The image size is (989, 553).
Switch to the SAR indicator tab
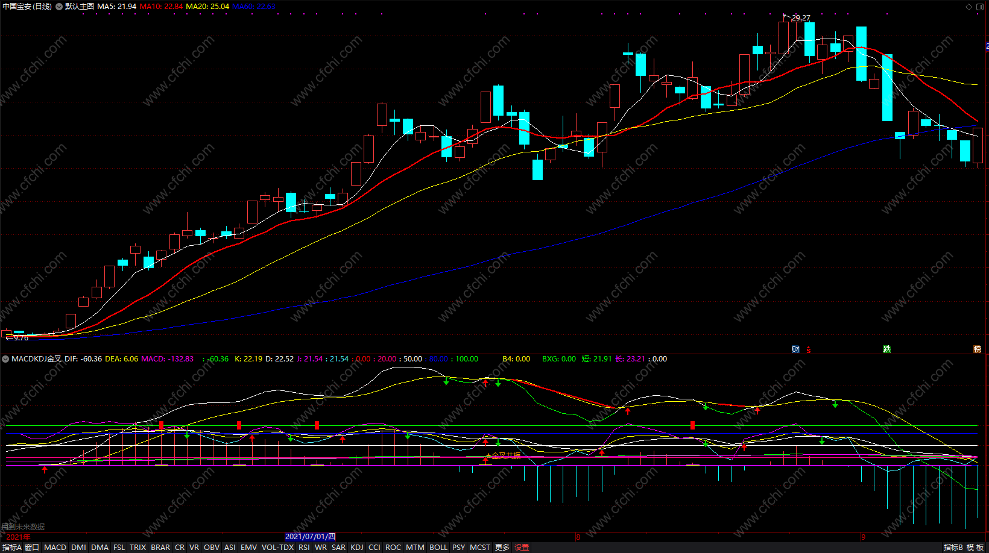339,548
